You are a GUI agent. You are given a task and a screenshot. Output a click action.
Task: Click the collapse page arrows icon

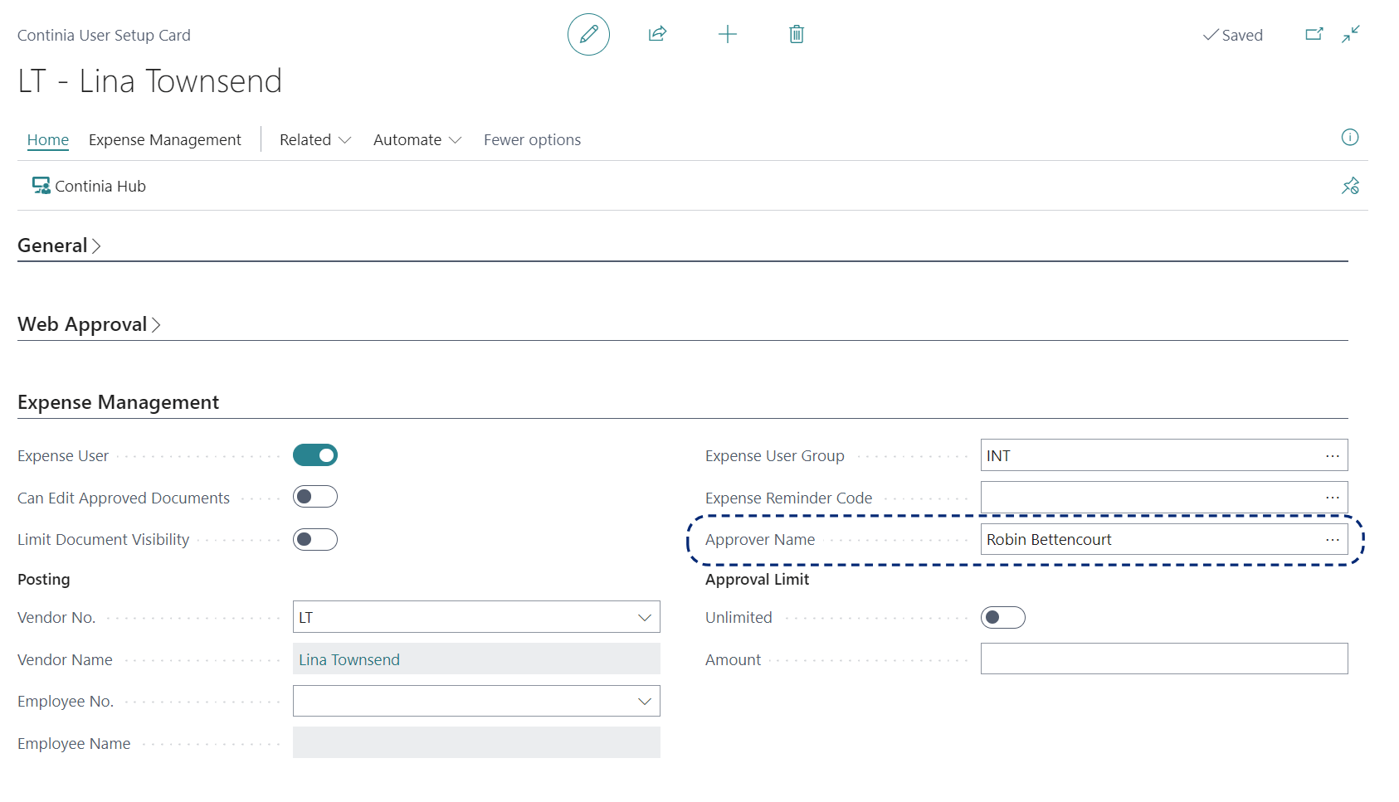(x=1351, y=34)
